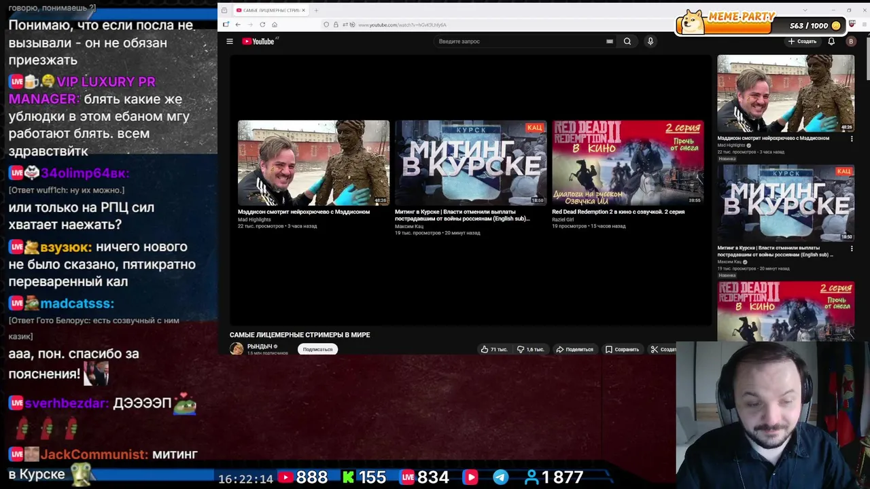Open a new browser tab with plus
The width and height of the screenshot is (870, 489).
pos(316,10)
